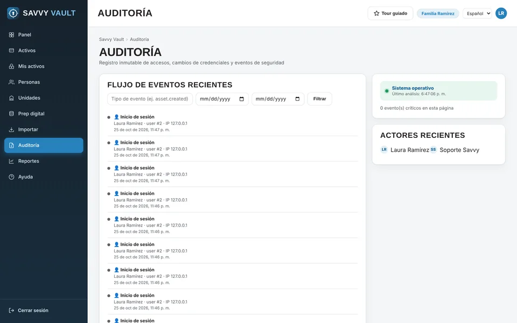Open Mis activos section

44,66
